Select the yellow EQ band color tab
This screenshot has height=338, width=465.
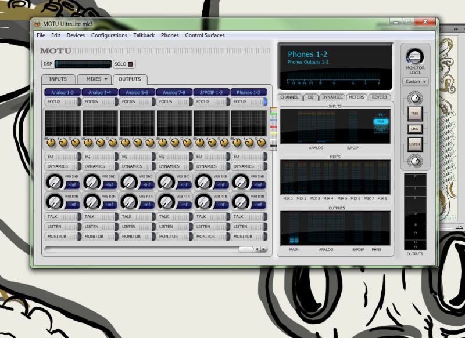click(273, 133)
